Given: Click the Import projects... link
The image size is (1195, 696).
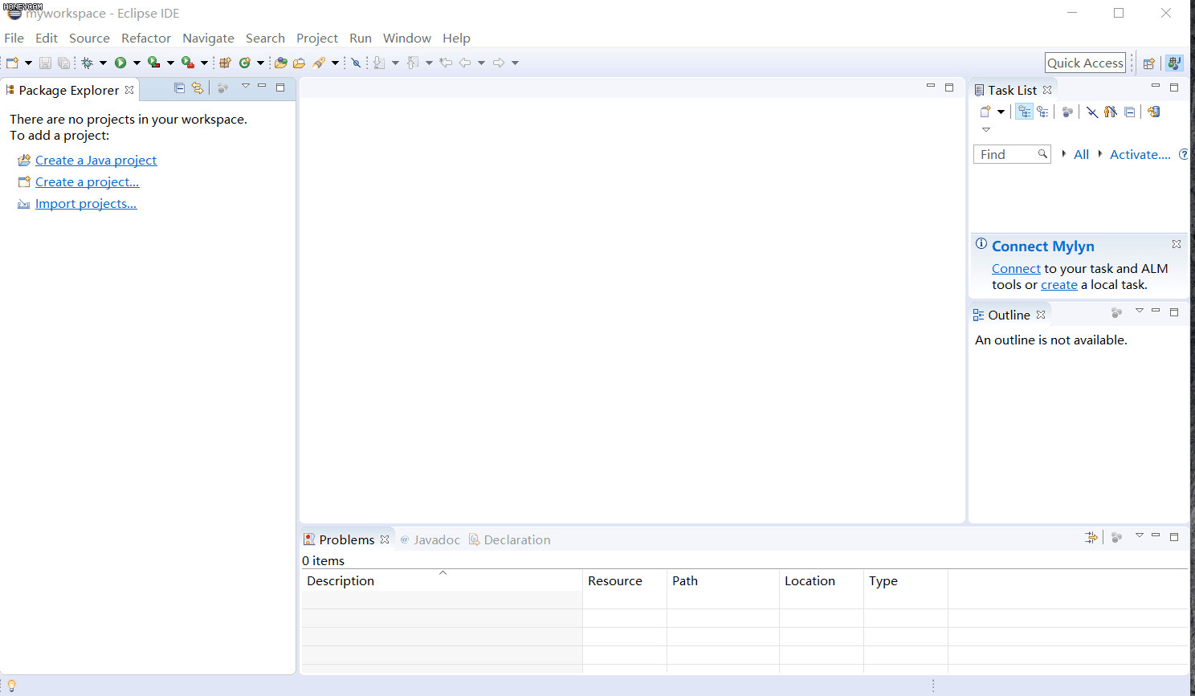Looking at the screenshot, I should [x=86, y=204].
